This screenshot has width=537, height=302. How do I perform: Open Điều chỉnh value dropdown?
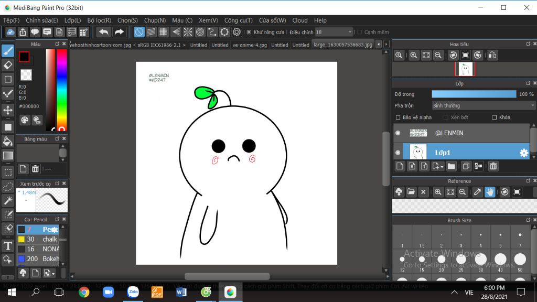click(x=334, y=32)
